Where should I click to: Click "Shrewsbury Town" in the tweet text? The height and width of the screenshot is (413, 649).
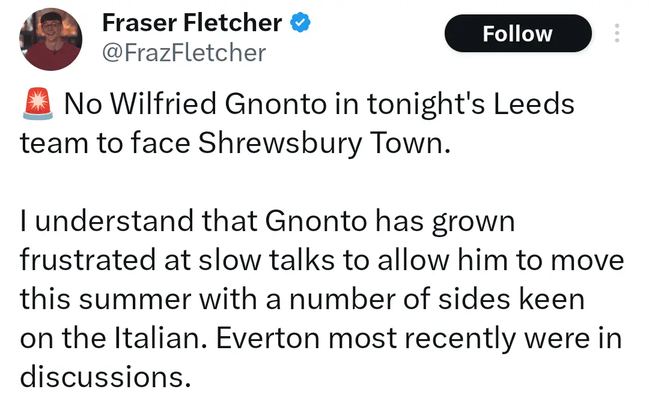coord(323,143)
